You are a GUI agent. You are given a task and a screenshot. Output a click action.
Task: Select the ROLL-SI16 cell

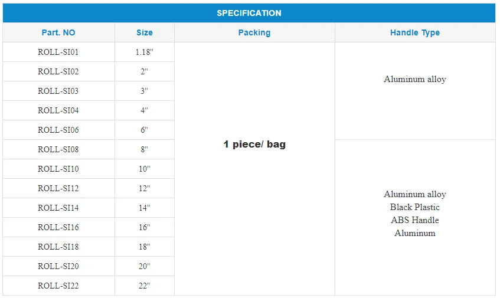[x=58, y=227]
